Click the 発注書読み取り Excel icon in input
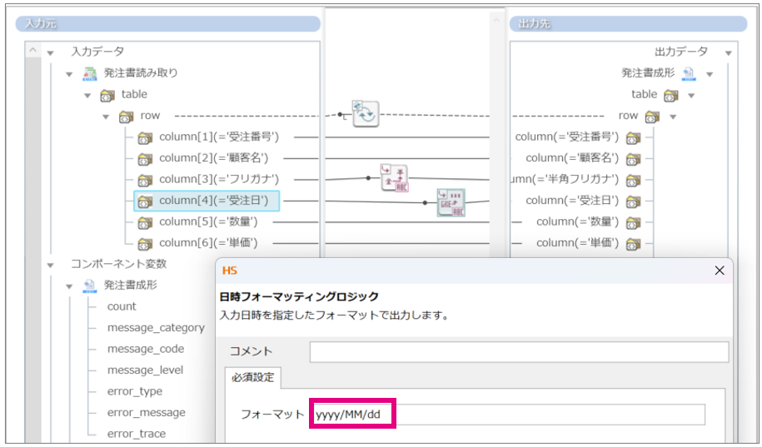Screen dimensions: 762x447 click(x=89, y=73)
